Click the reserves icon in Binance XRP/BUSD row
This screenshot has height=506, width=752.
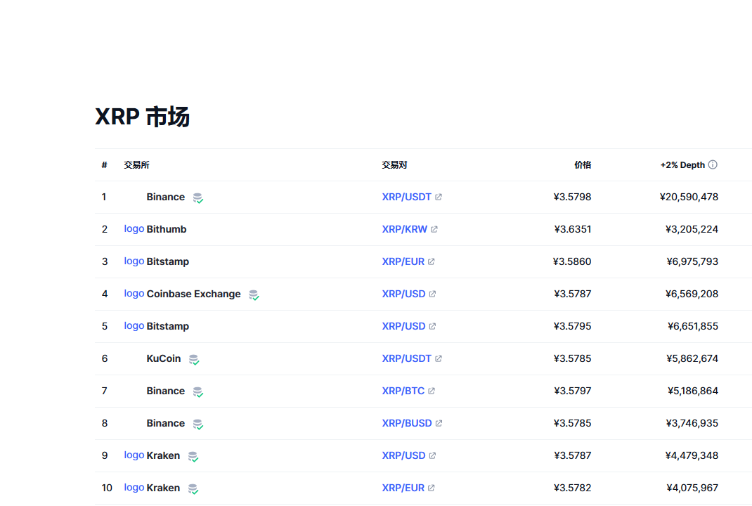(198, 424)
